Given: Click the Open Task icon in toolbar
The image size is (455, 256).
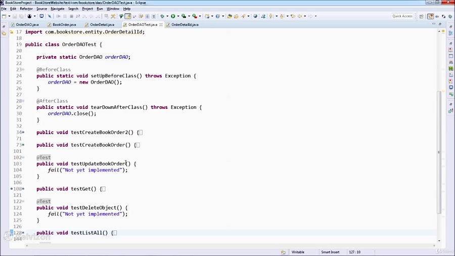Looking at the screenshot, I should pyautogui.click(x=236, y=16).
